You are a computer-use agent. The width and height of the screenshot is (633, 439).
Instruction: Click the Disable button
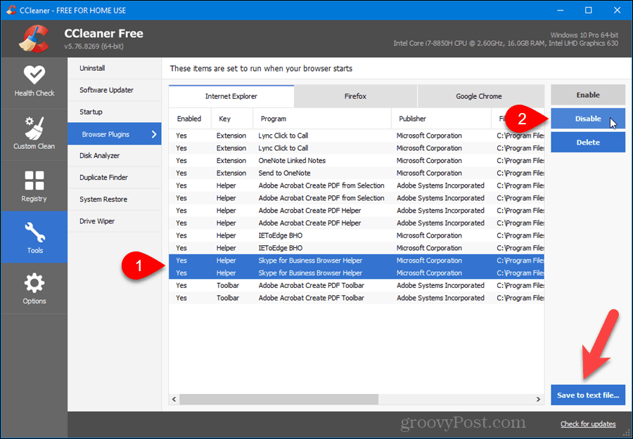click(x=588, y=119)
